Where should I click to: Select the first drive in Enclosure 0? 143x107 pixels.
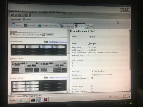tap(19, 47)
